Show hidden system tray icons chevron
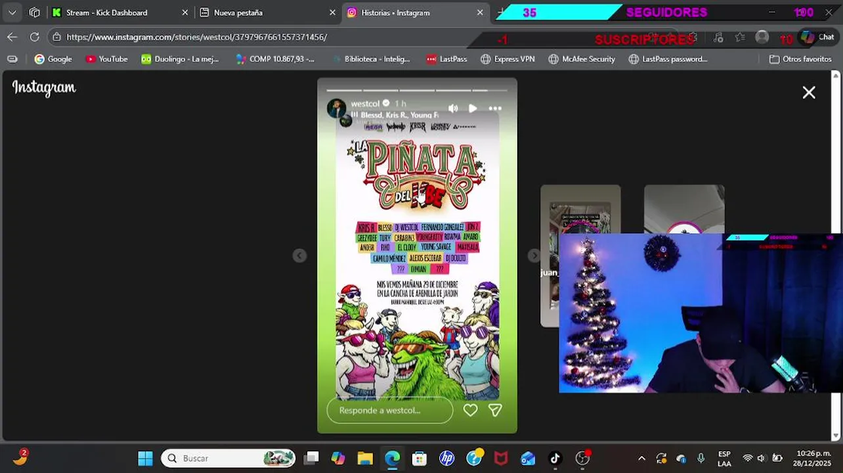The width and height of the screenshot is (843, 473). [641, 459]
